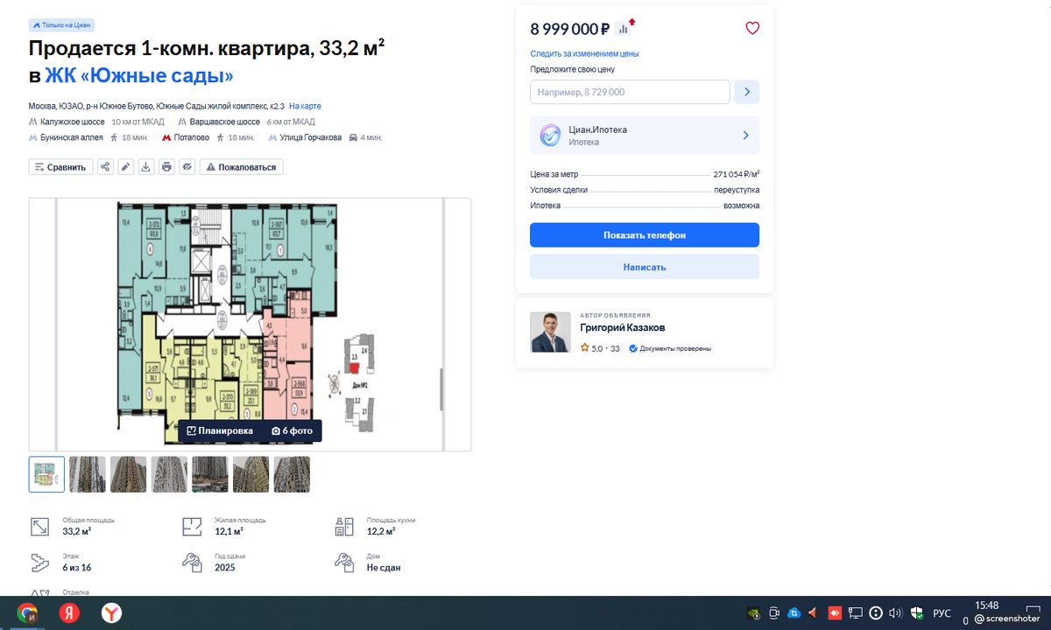Click the NVIDIA tray icon

(753, 613)
